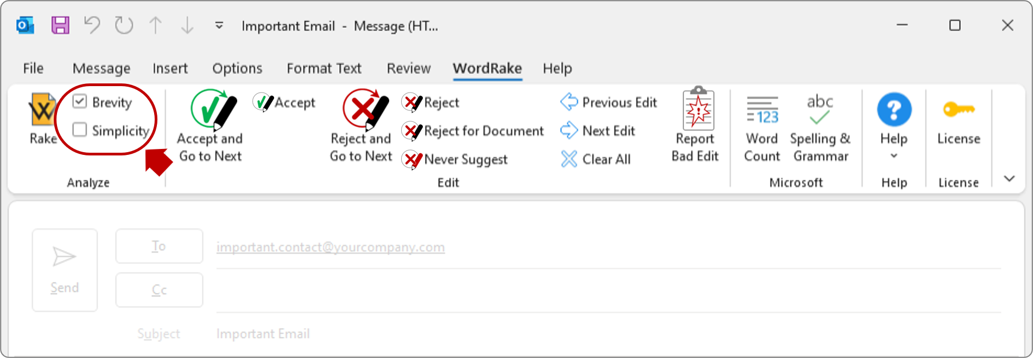Click the Outlook app icon

26,25
